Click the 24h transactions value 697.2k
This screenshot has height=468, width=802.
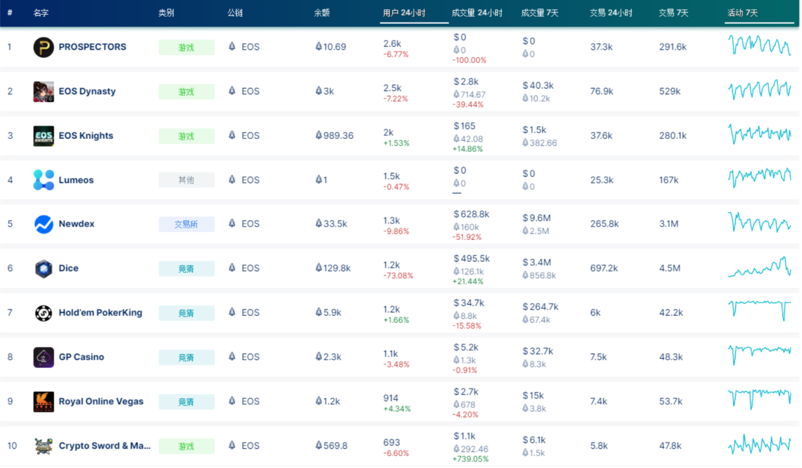point(604,268)
